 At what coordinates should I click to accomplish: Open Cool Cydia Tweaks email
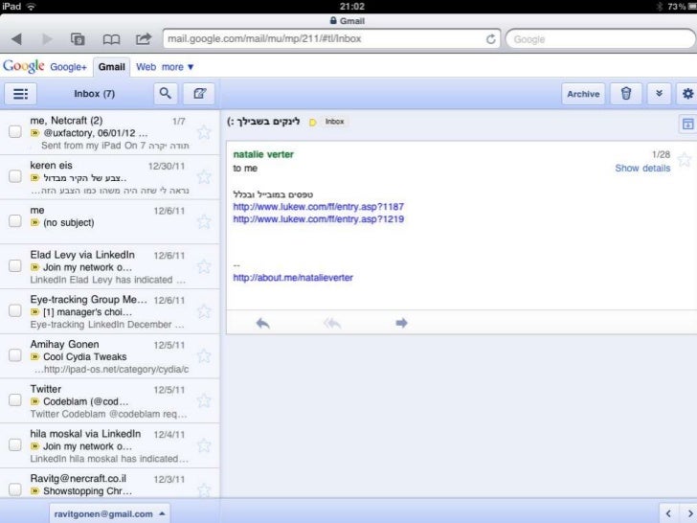pyautogui.click(x=85, y=356)
